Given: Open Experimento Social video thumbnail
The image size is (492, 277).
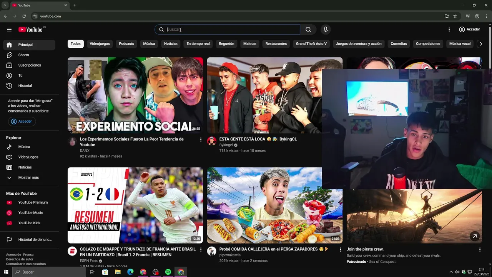Looking at the screenshot, I should click(135, 95).
